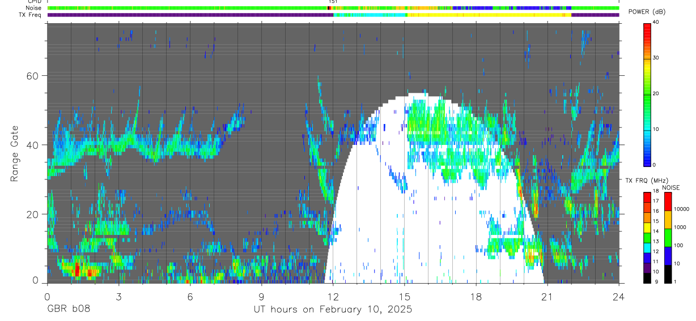
Task: Click the 0 hour label on the UT axis
Action: pos(46,296)
